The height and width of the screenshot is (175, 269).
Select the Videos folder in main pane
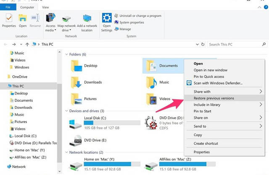coord(158,99)
